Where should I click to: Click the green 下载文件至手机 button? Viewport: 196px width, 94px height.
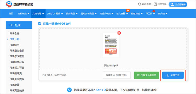[x=146, y=75]
